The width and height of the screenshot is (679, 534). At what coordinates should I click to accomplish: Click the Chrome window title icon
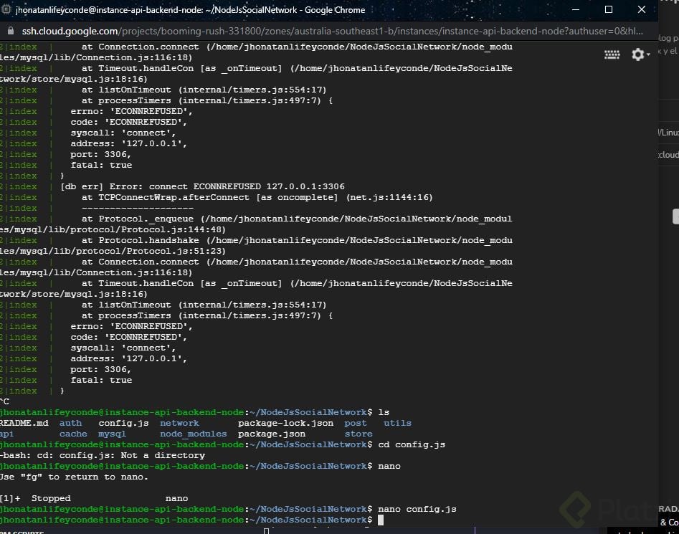point(6,9)
